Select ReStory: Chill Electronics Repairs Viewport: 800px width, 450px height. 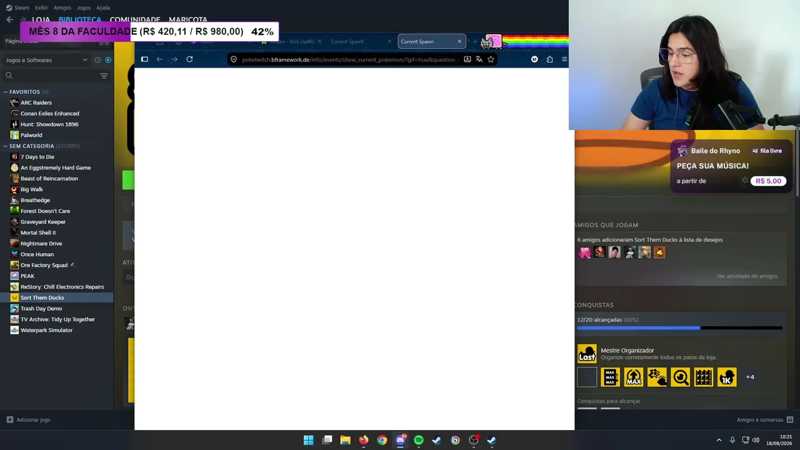(62, 287)
